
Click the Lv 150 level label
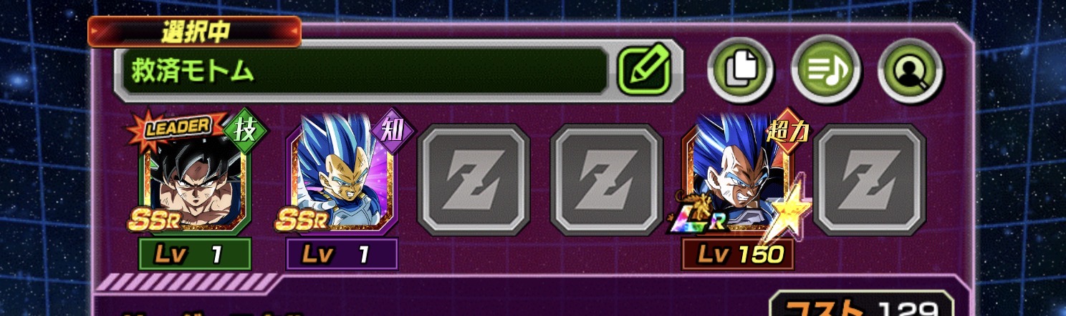tap(737, 254)
